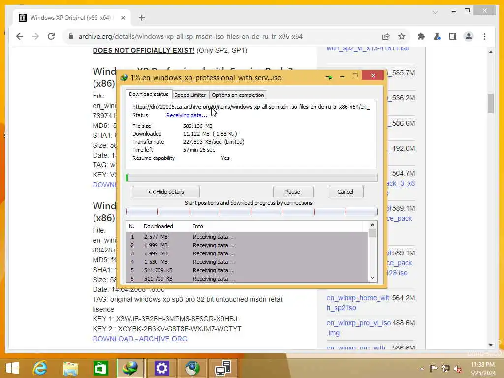
Task: Open DOWNLOAD - ARCHIVE ORG link
Action: pyautogui.click(x=140, y=339)
